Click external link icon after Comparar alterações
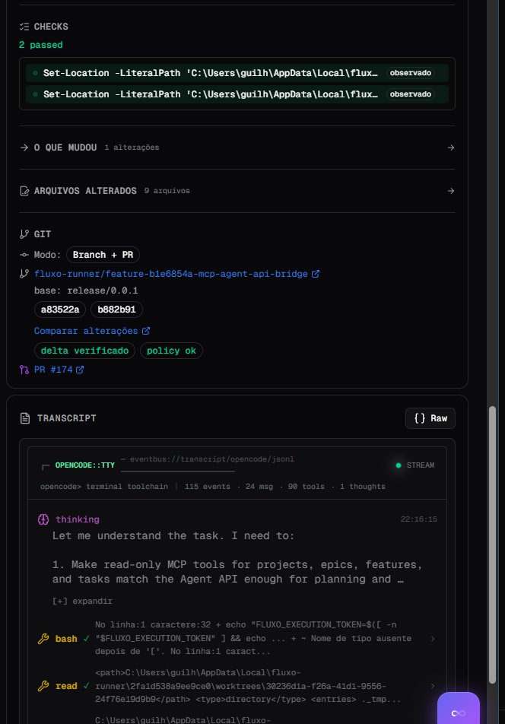 (x=146, y=331)
